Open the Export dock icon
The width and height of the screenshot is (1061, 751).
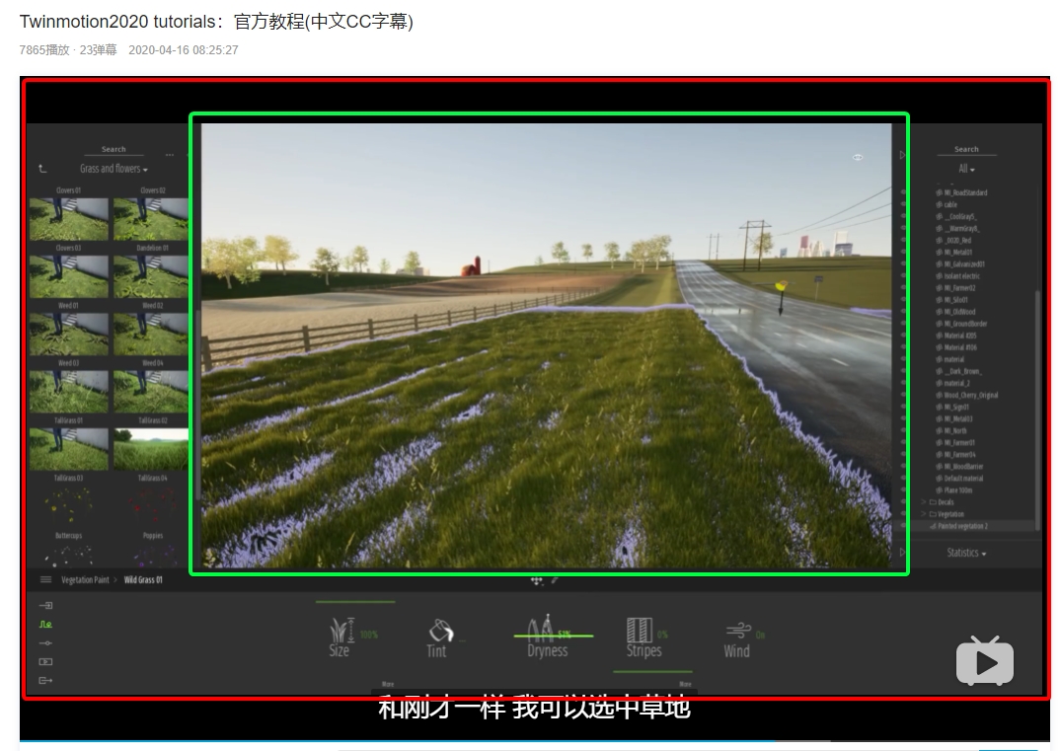(46, 681)
